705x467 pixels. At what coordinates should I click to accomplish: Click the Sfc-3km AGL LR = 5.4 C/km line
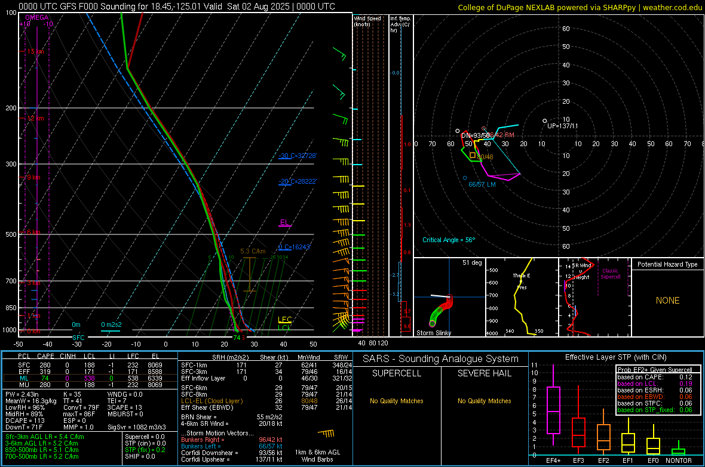pyautogui.click(x=45, y=437)
